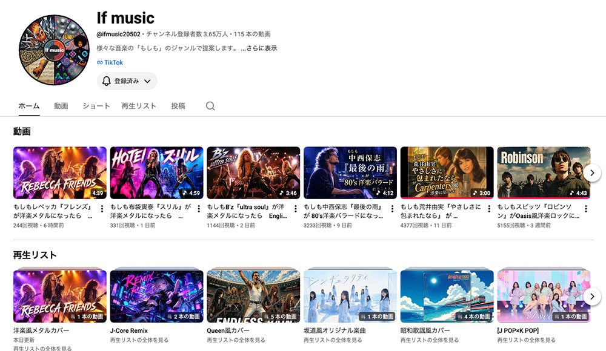Screen dimensions: 606x351
Task: Click the title もしも布袋寅泰『スリル』が洋楽メタルになったら
Action: click(x=151, y=211)
